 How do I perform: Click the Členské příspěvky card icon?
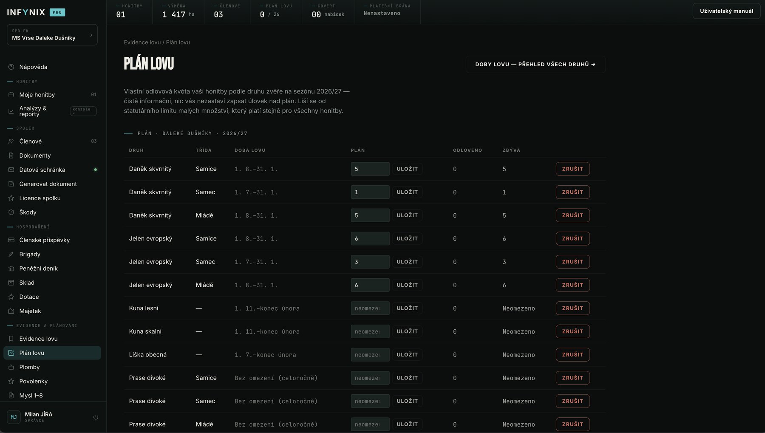tap(11, 240)
